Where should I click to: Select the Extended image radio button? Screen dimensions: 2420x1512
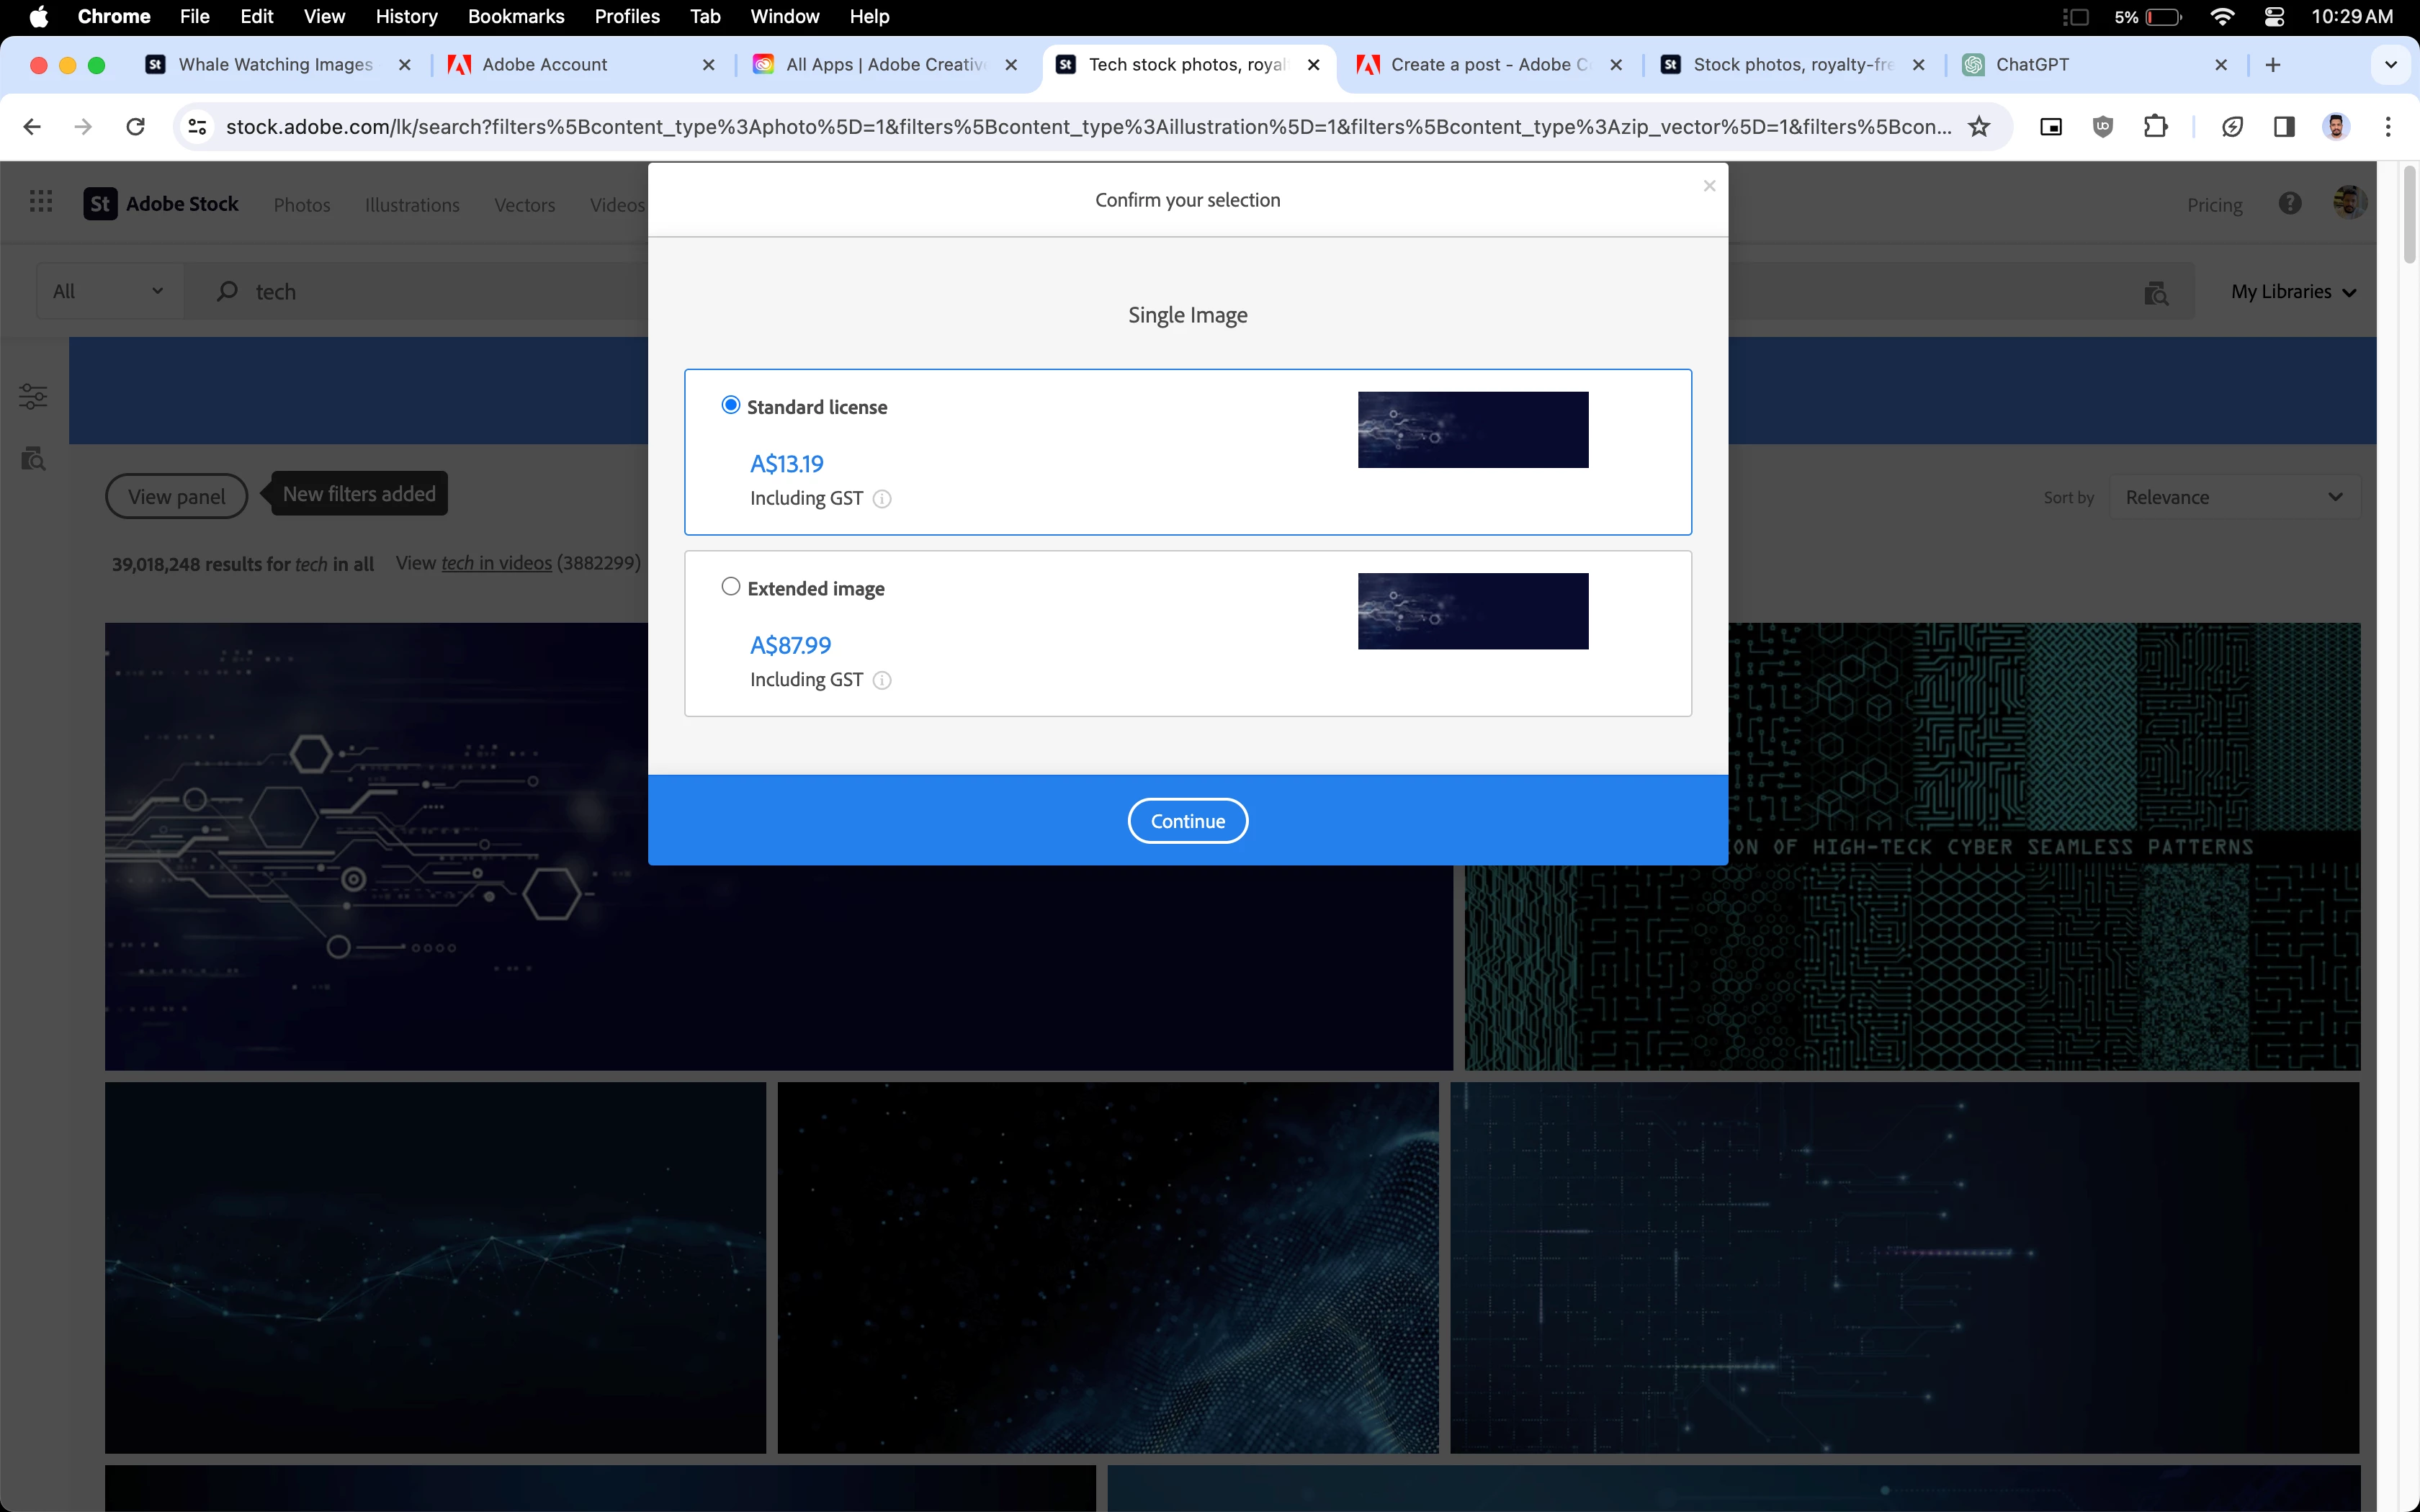tap(731, 587)
